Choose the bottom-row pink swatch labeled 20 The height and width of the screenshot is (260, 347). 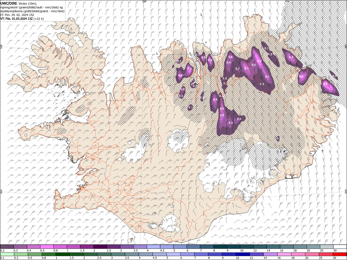coord(311,254)
